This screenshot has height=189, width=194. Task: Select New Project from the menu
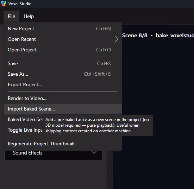(63, 29)
